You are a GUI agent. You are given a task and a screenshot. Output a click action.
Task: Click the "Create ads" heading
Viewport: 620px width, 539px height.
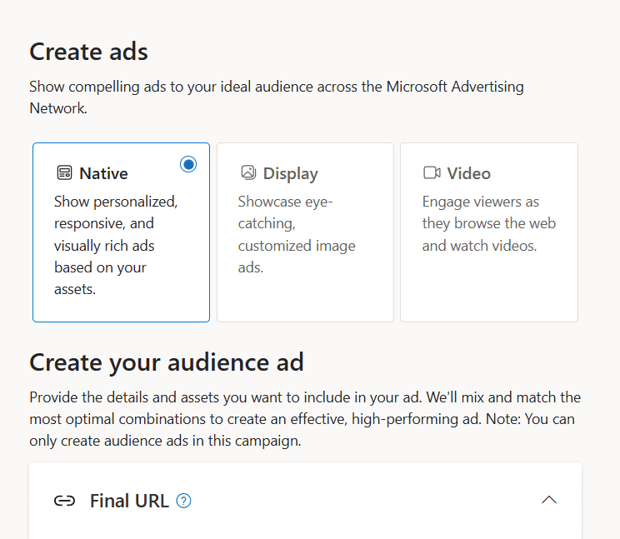(88, 52)
